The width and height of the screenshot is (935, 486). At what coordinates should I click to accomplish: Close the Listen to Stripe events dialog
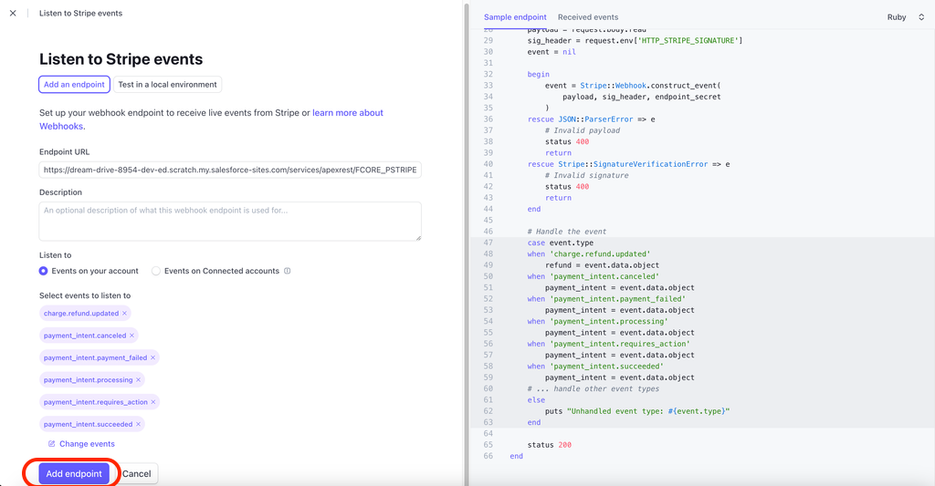(13, 13)
